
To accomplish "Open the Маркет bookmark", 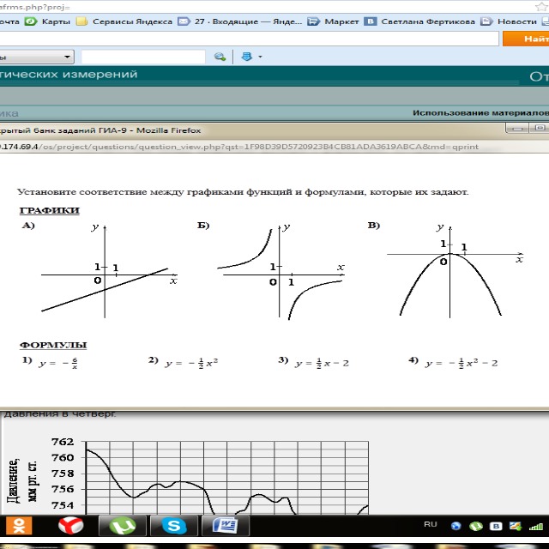I will (333, 21).
